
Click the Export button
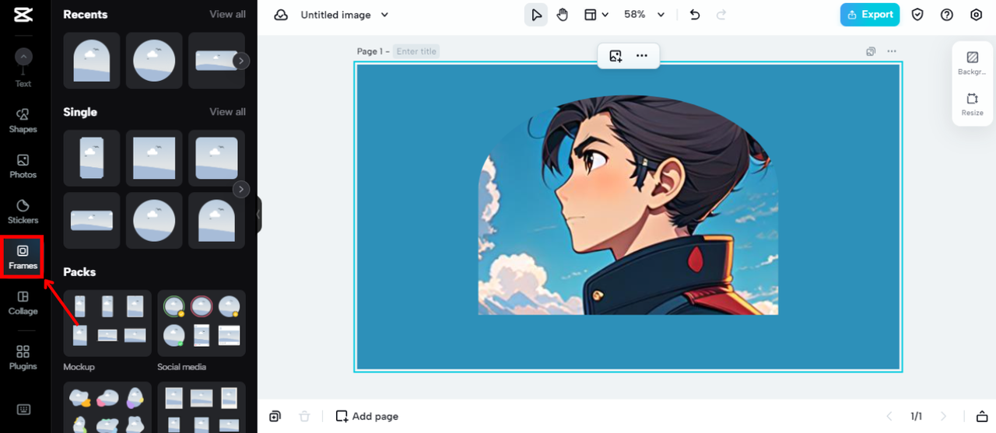(870, 15)
